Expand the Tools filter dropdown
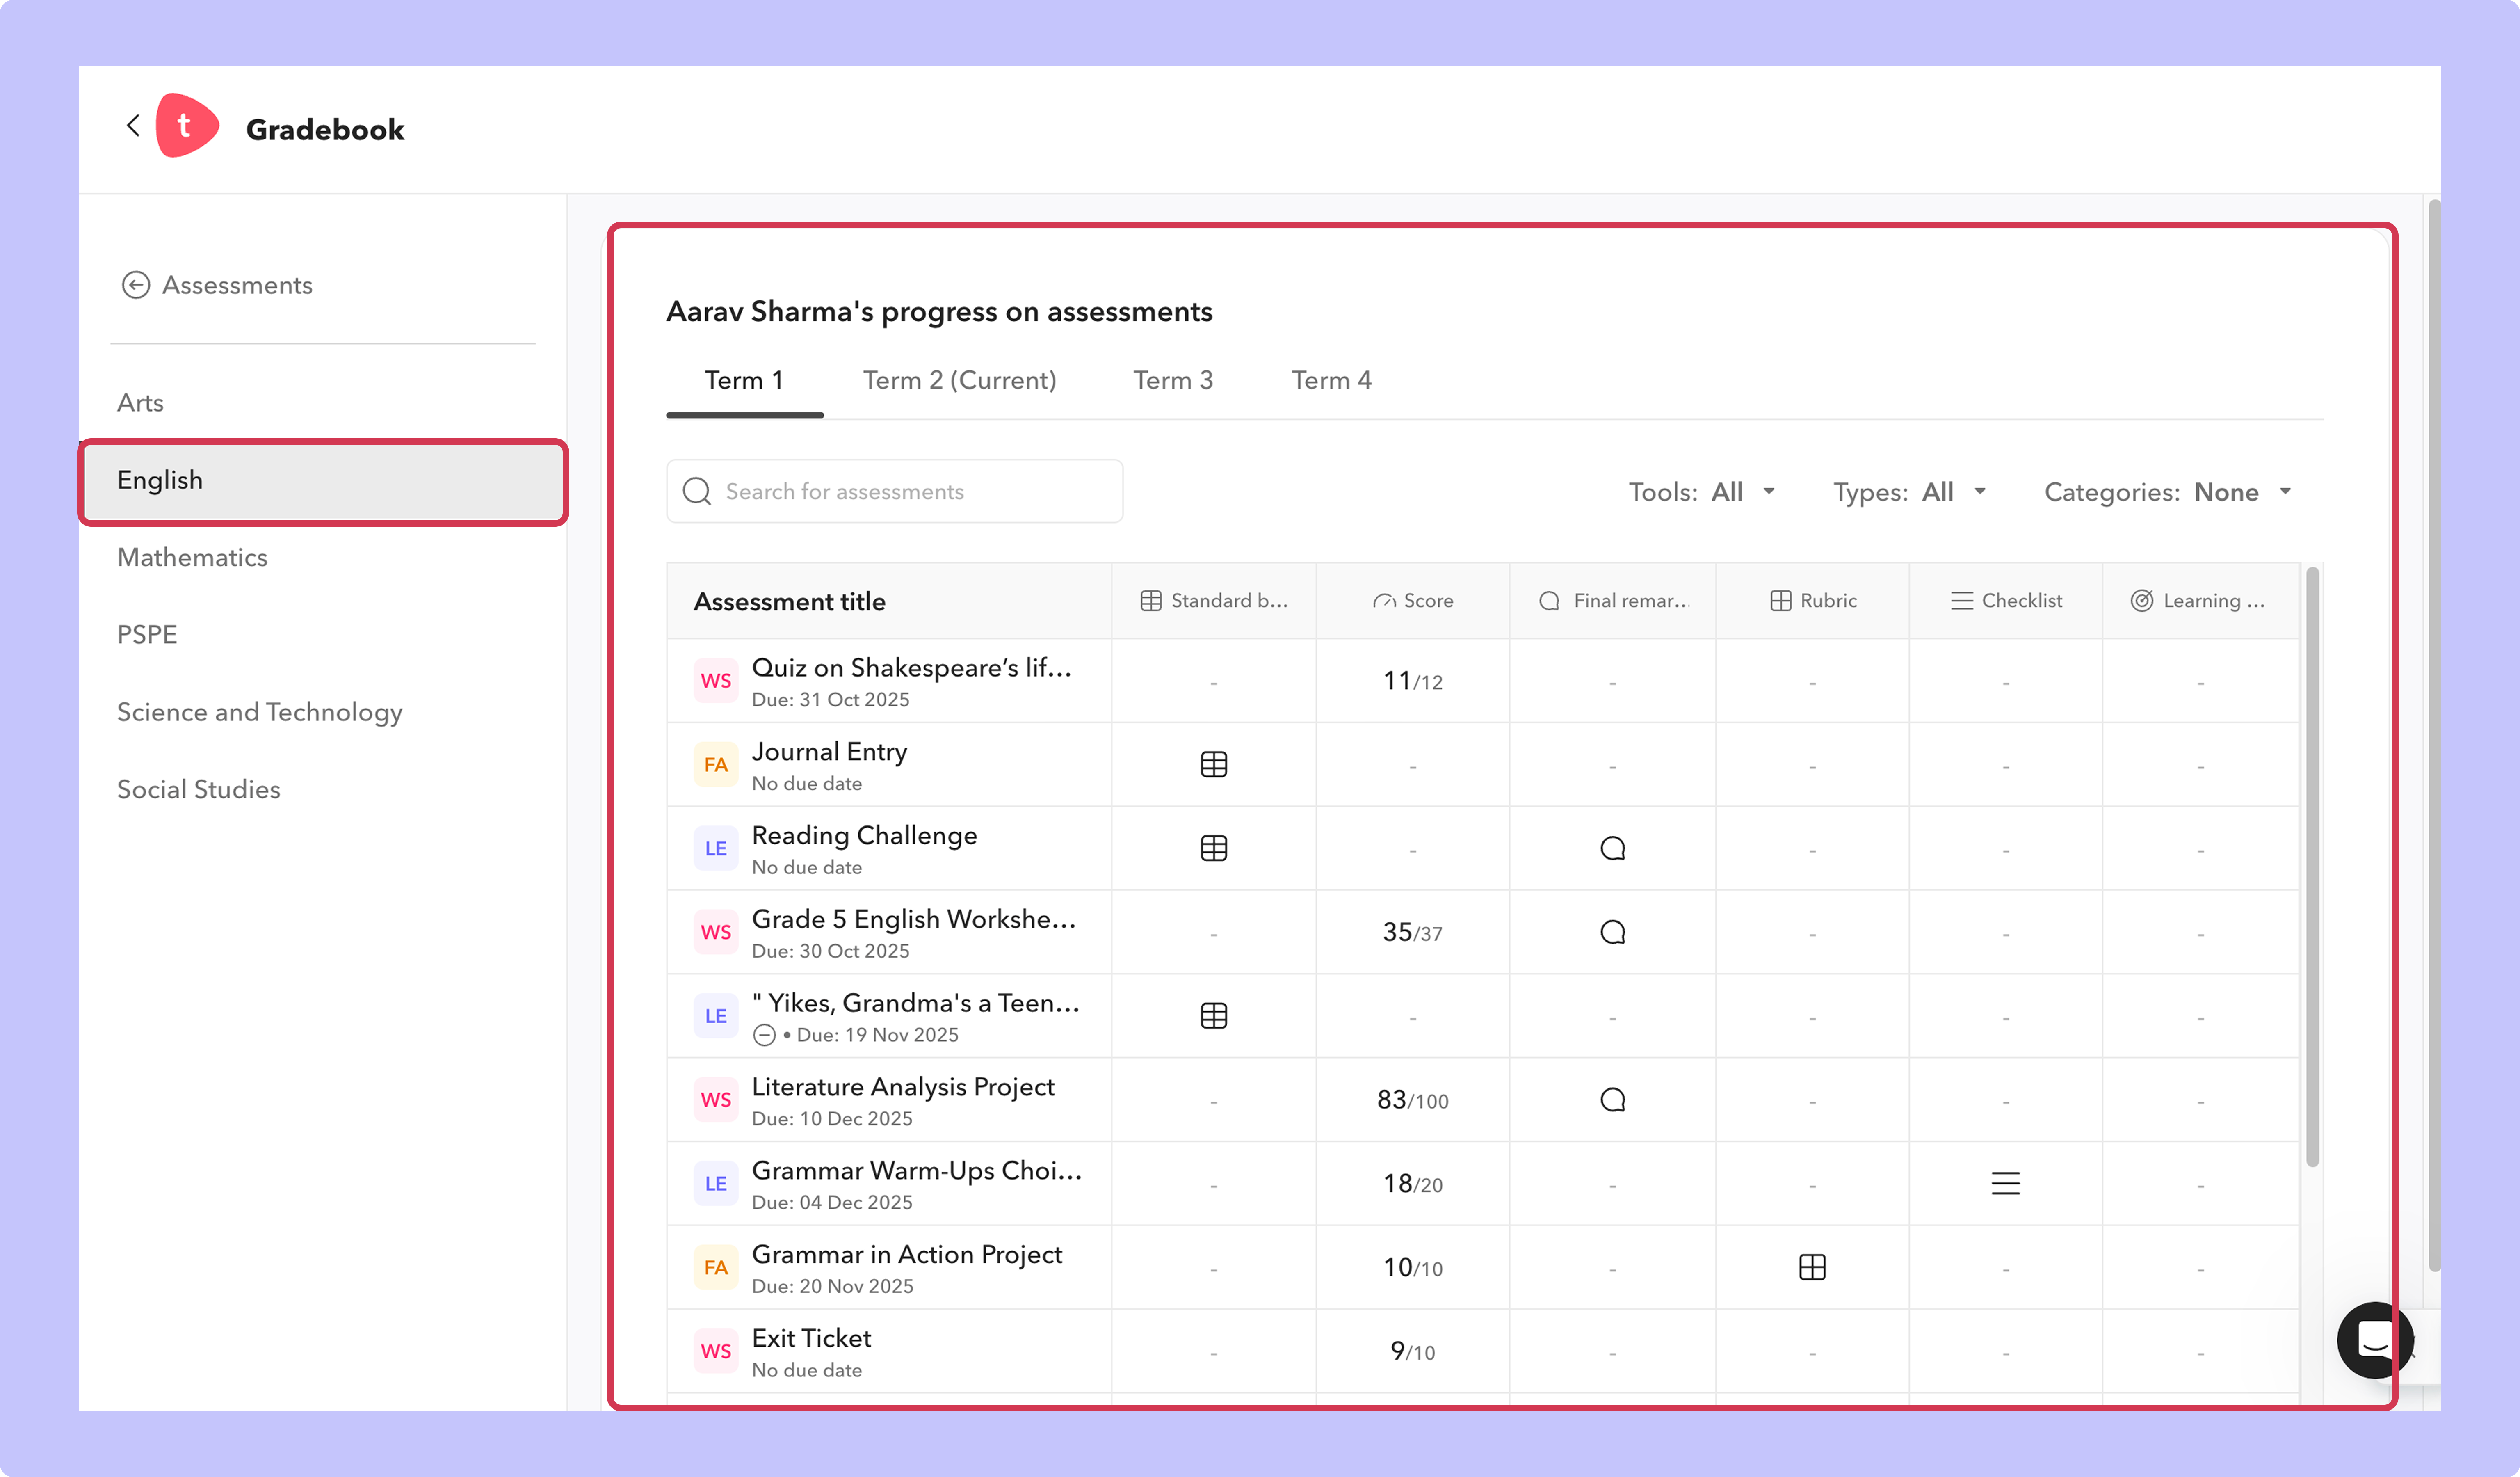Viewport: 2520px width, 1477px height. [x=1702, y=492]
